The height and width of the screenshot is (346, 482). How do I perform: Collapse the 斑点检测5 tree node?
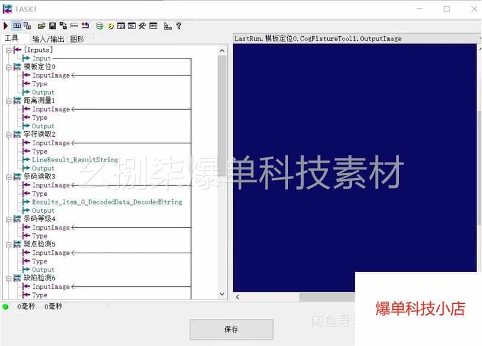pos(8,245)
